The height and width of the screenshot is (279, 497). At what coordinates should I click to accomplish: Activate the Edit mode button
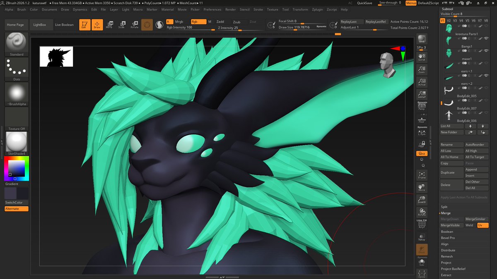click(x=85, y=25)
